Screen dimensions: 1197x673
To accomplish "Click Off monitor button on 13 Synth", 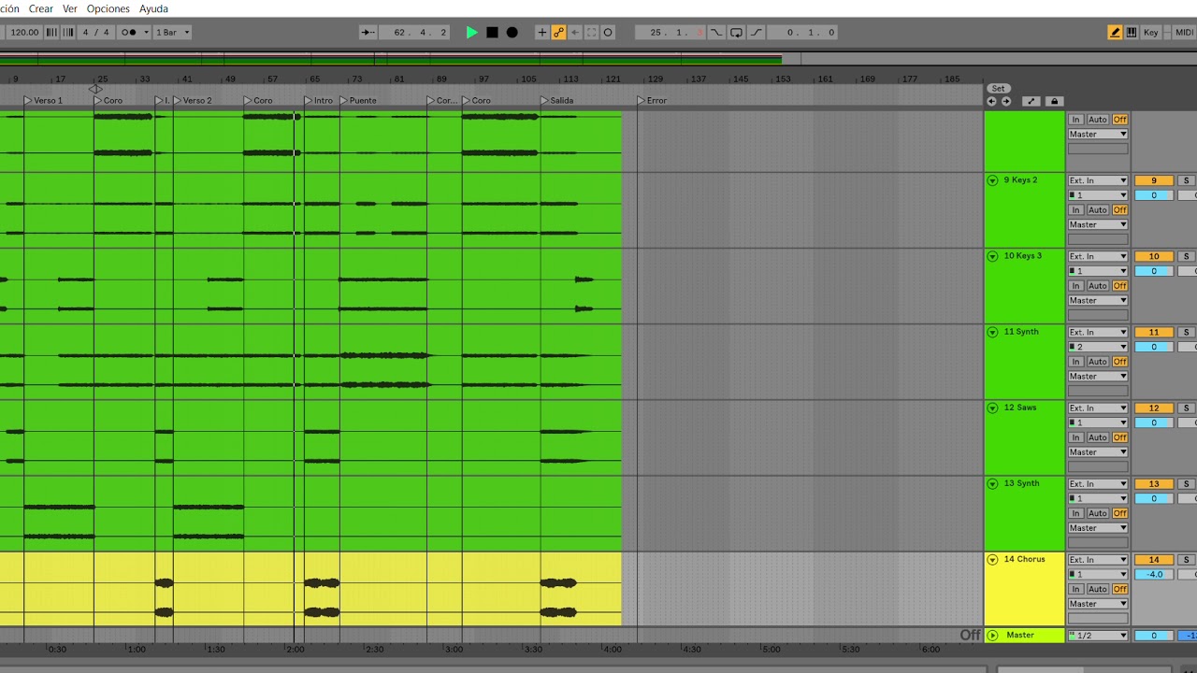I will 1119,513.
